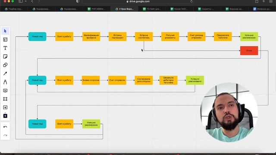Select the 'Согласована дата отгрузки' block
The width and height of the screenshot is (276, 155).
[144, 81]
